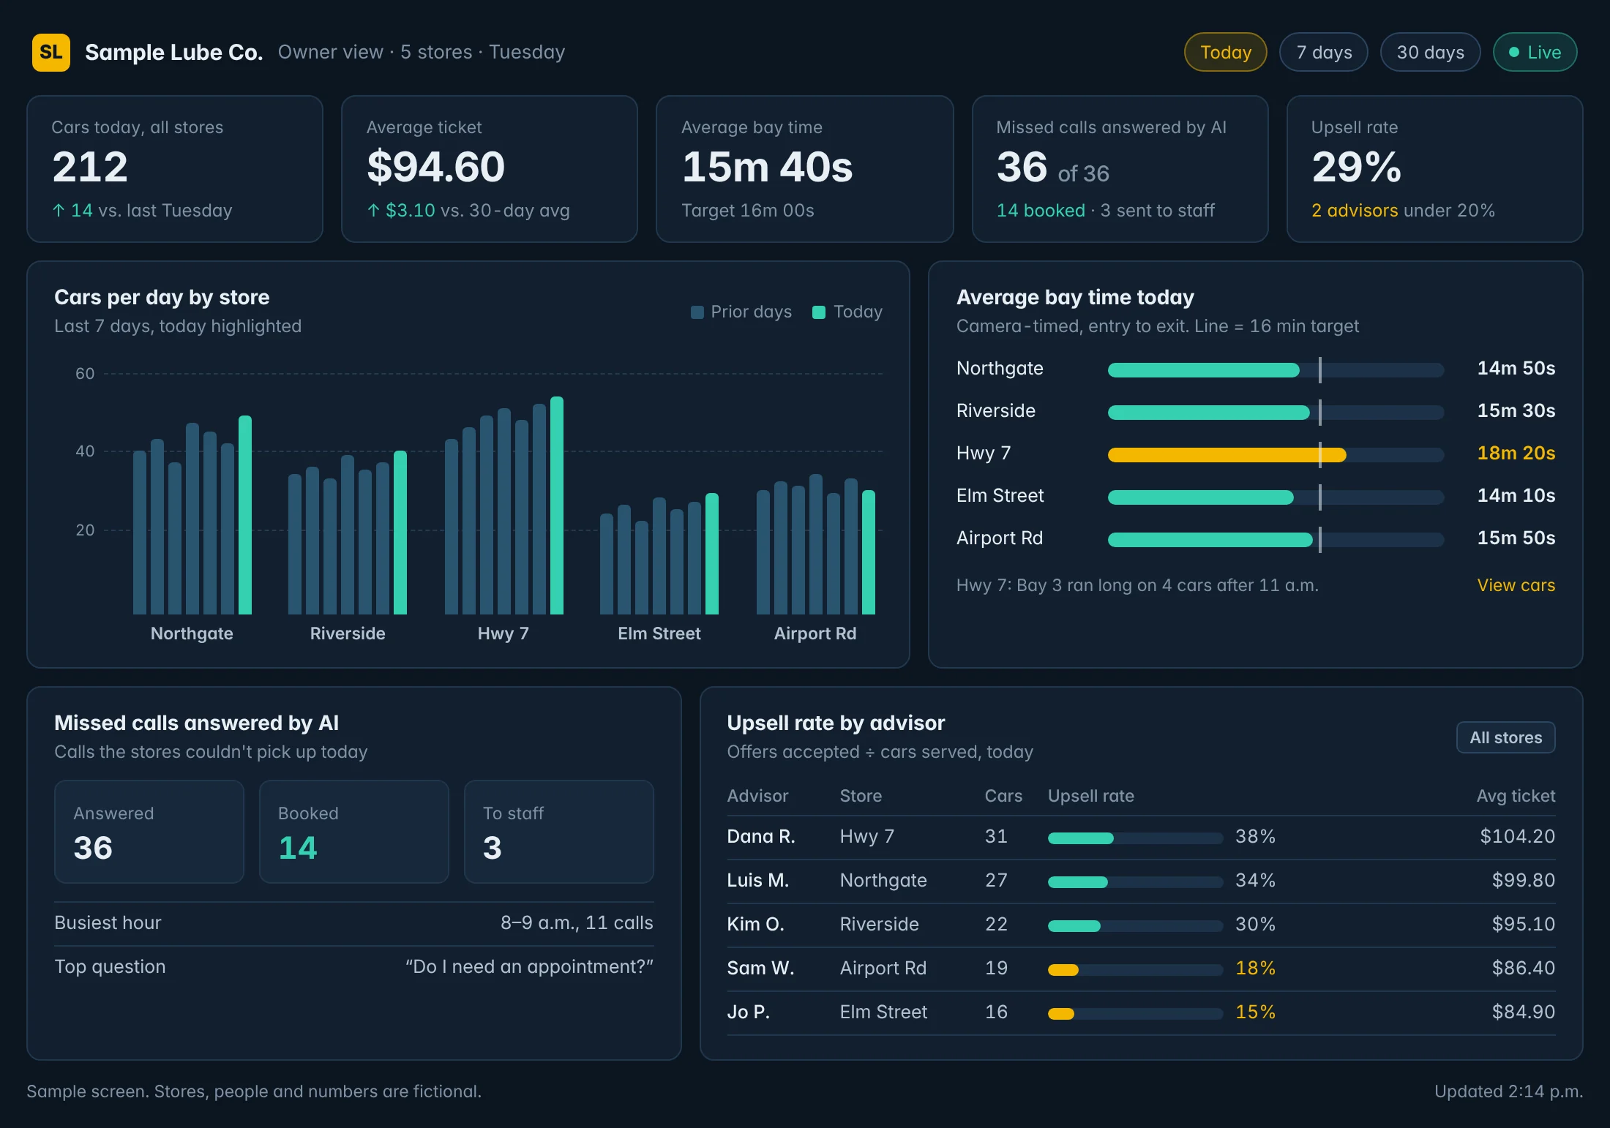1610x1128 pixels.
Task: Switch to the 7 days range
Action: tap(1324, 53)
